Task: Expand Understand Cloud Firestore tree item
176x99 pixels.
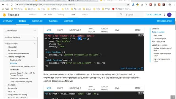Action: point(6,54)
